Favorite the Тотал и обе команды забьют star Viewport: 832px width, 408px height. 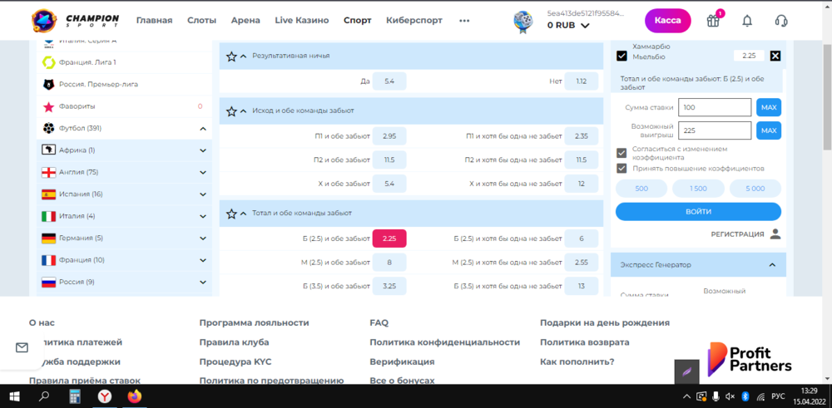(231, 214)
